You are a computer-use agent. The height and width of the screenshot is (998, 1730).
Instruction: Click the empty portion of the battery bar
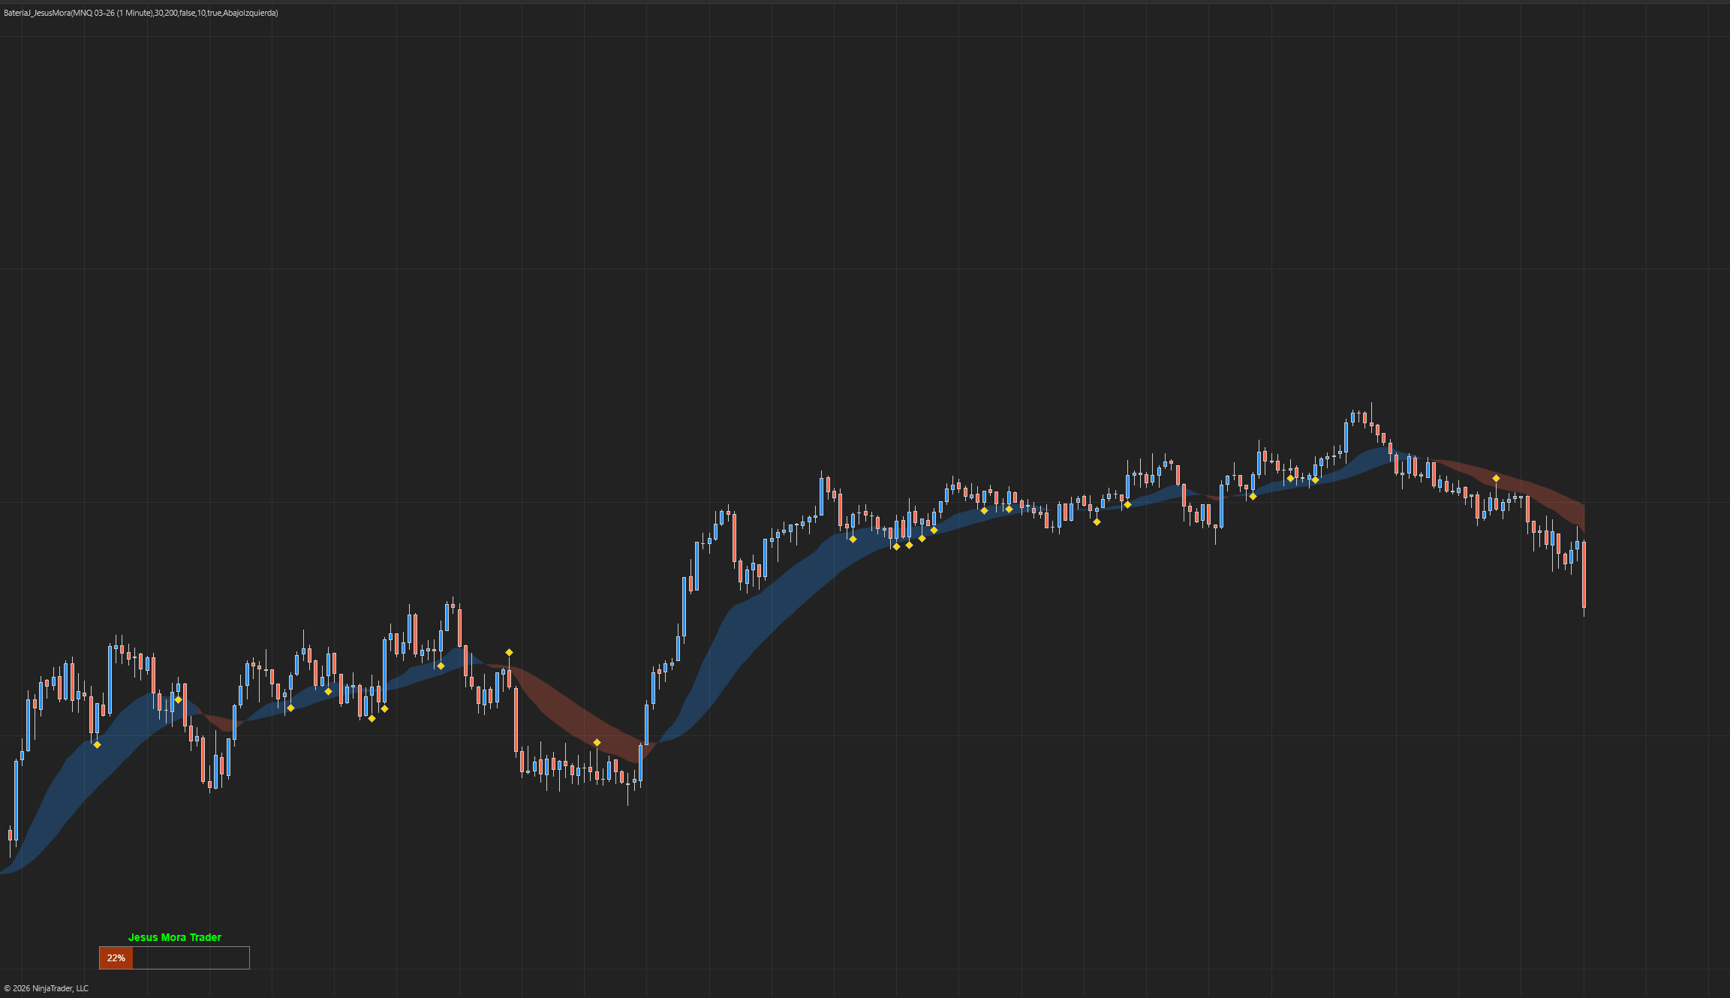point(191,958)
